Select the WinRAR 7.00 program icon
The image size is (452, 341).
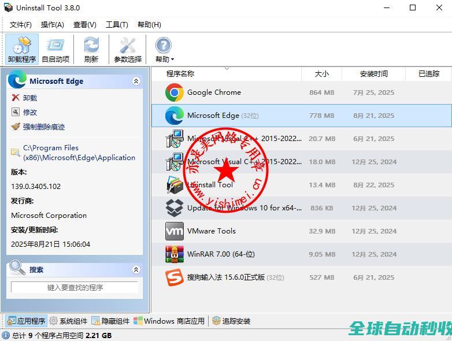174,254
